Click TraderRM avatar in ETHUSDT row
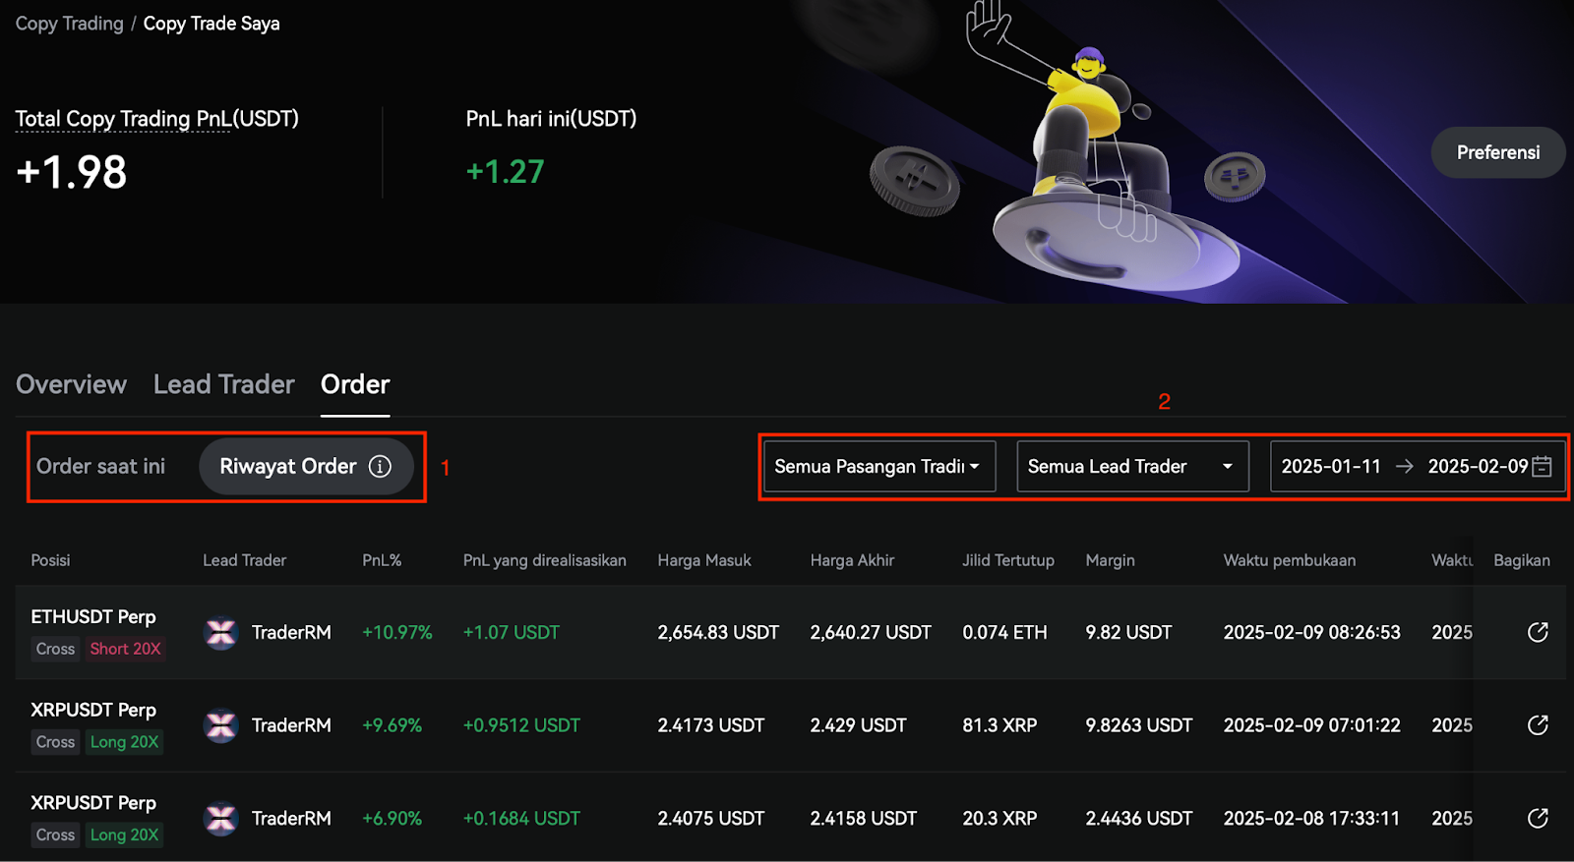1574x862 pixels. point(221,632)
